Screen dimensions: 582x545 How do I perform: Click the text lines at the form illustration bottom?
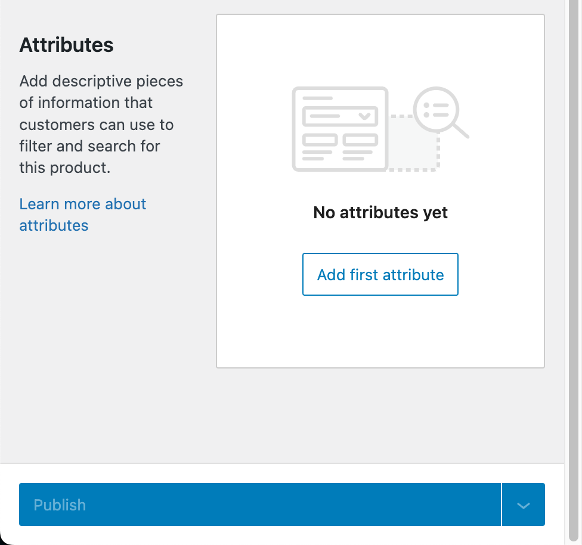point(337,155)
